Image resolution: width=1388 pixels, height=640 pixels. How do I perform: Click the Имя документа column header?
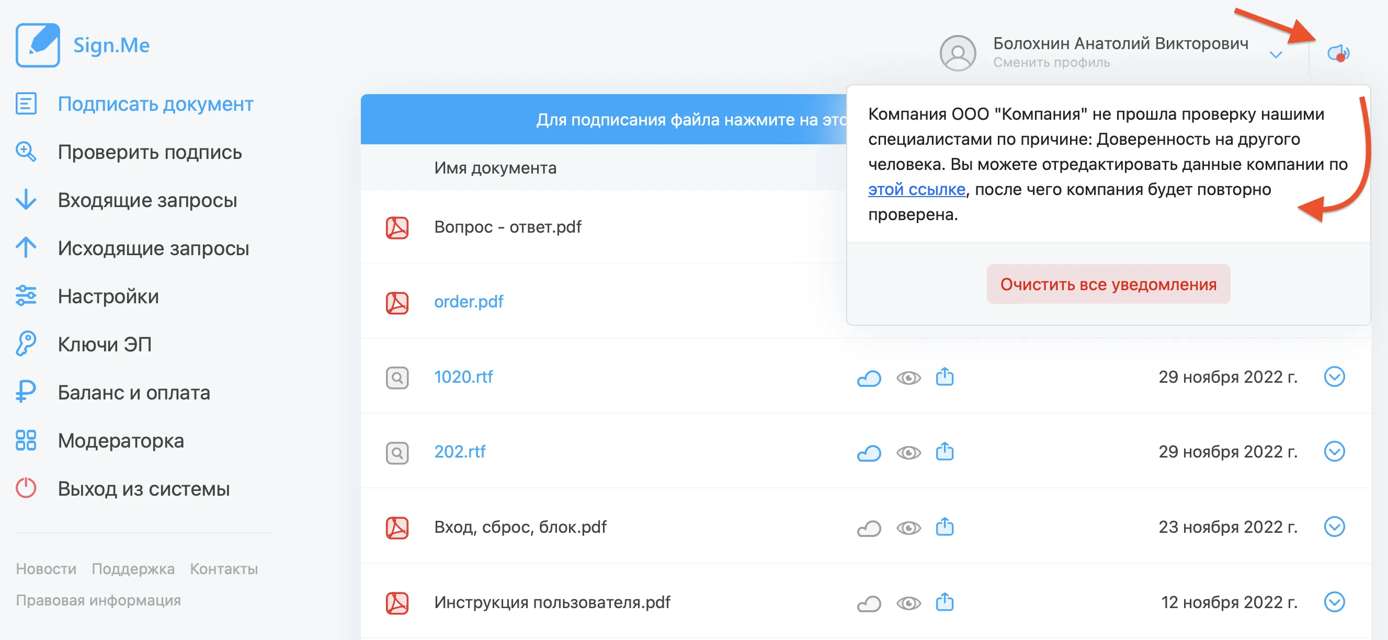point(495,167)
